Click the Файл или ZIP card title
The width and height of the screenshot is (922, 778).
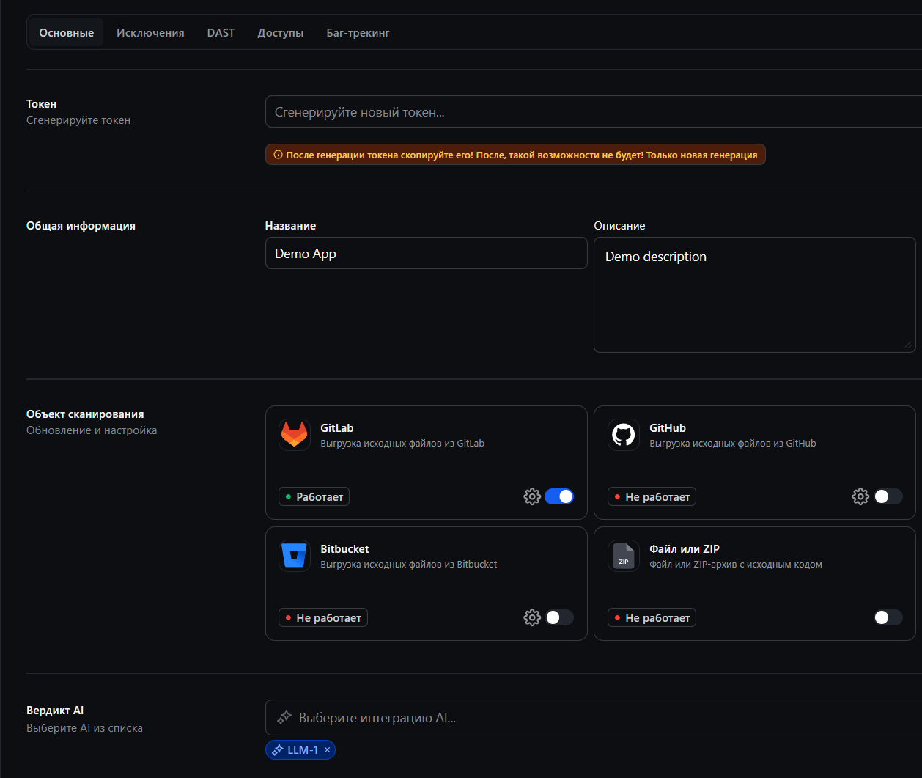point(685,548)
